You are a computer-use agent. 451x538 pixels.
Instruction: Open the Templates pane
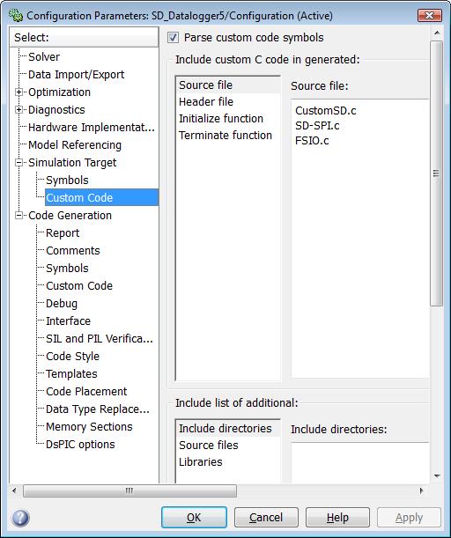[71, 373]
